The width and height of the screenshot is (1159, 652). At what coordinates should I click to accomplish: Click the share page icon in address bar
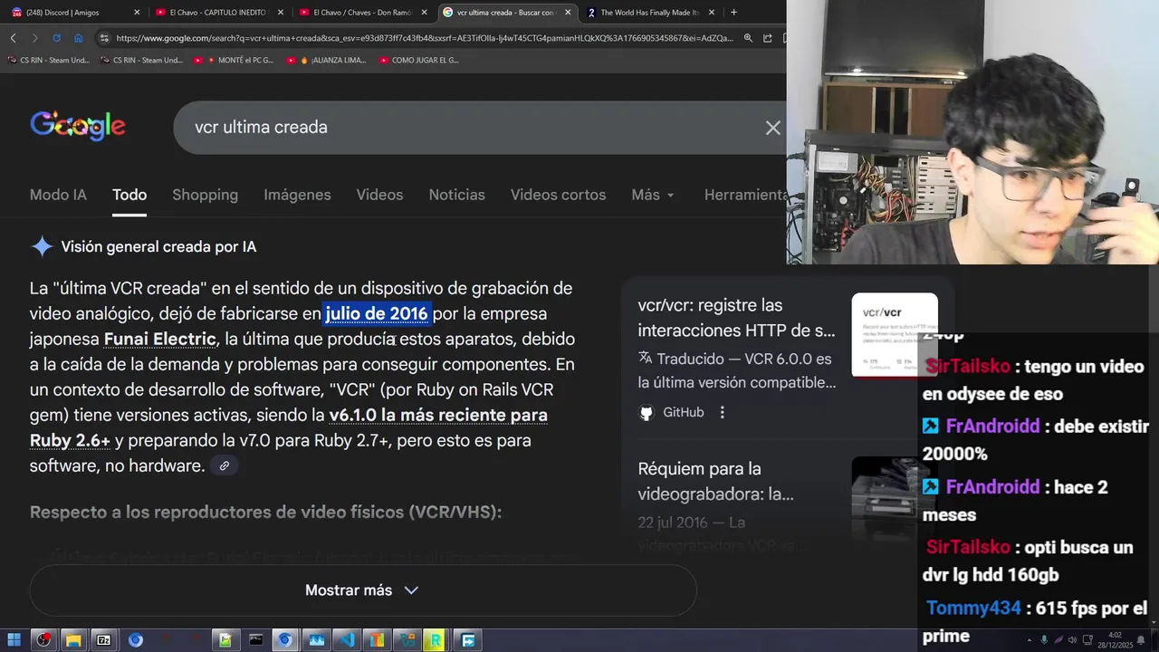(768, 38)
